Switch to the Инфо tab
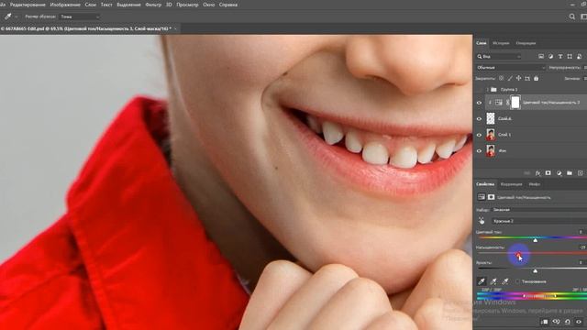 tap(534, 184)
